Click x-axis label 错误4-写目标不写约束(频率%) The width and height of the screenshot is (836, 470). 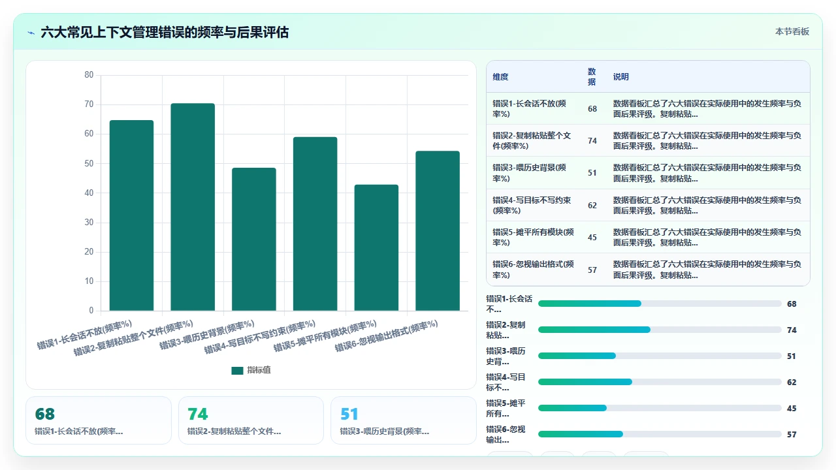(x=259, y=337)
